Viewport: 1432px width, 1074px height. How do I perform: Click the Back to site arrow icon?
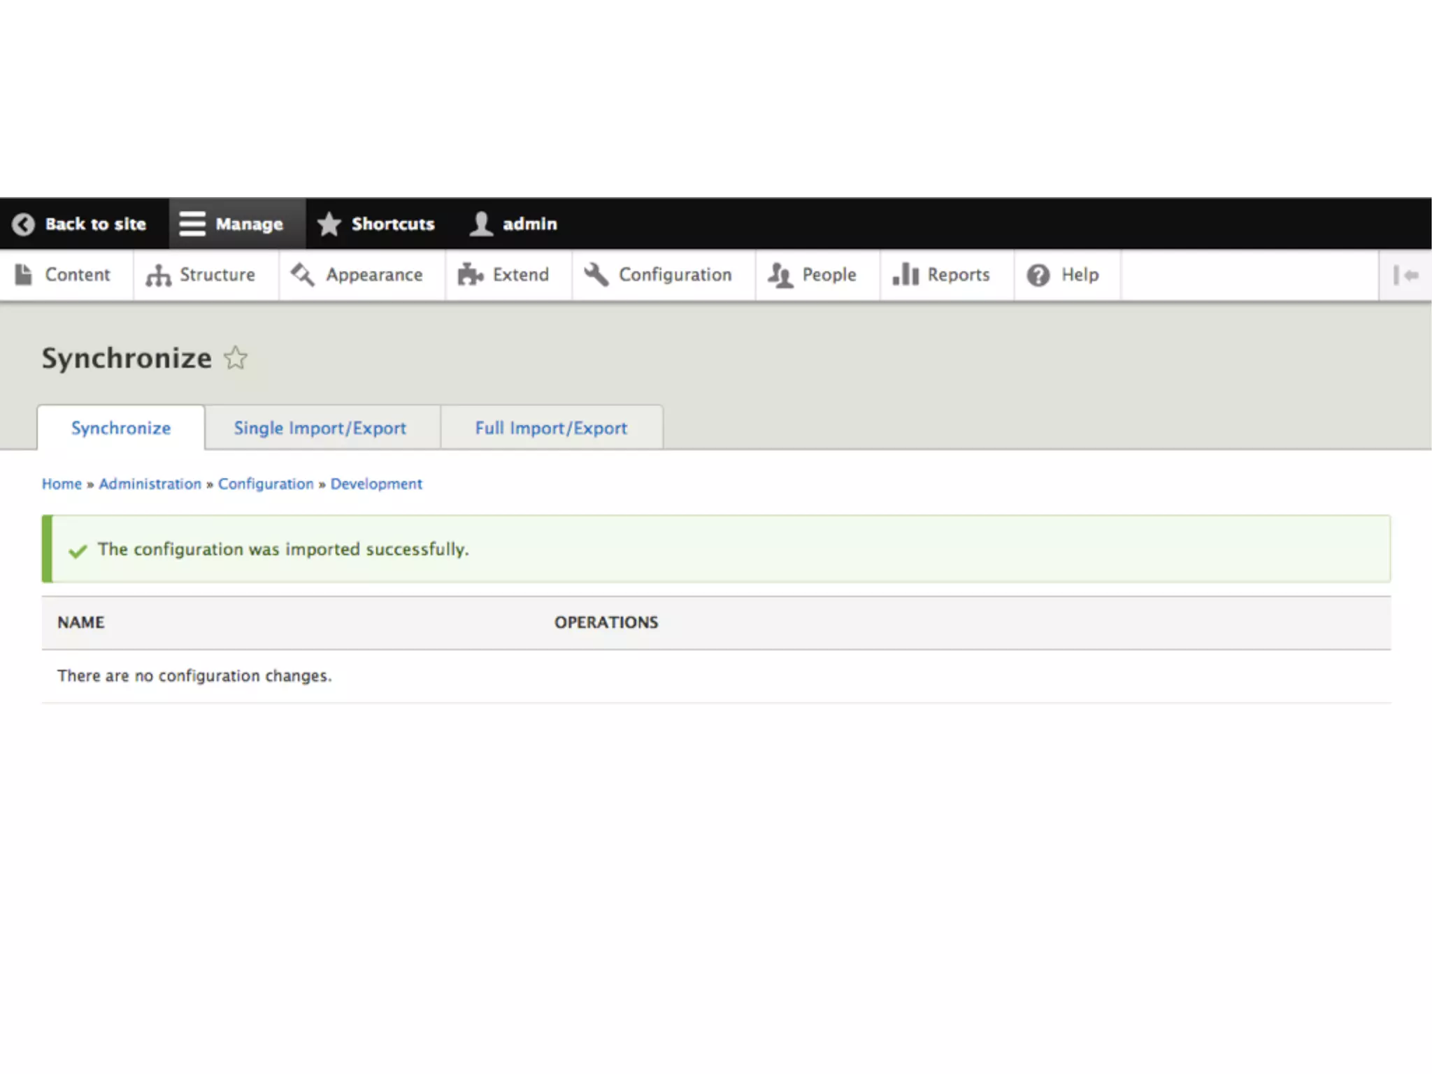coord(23,224)
